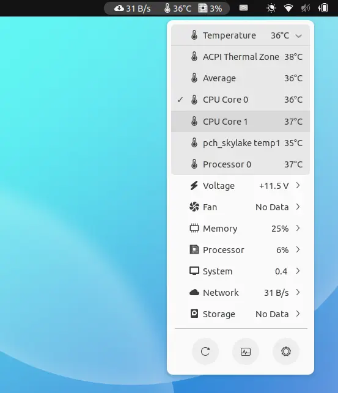
Task: Uncheck CPU Core 0 temperature sensor
Action: click(241, 100)
